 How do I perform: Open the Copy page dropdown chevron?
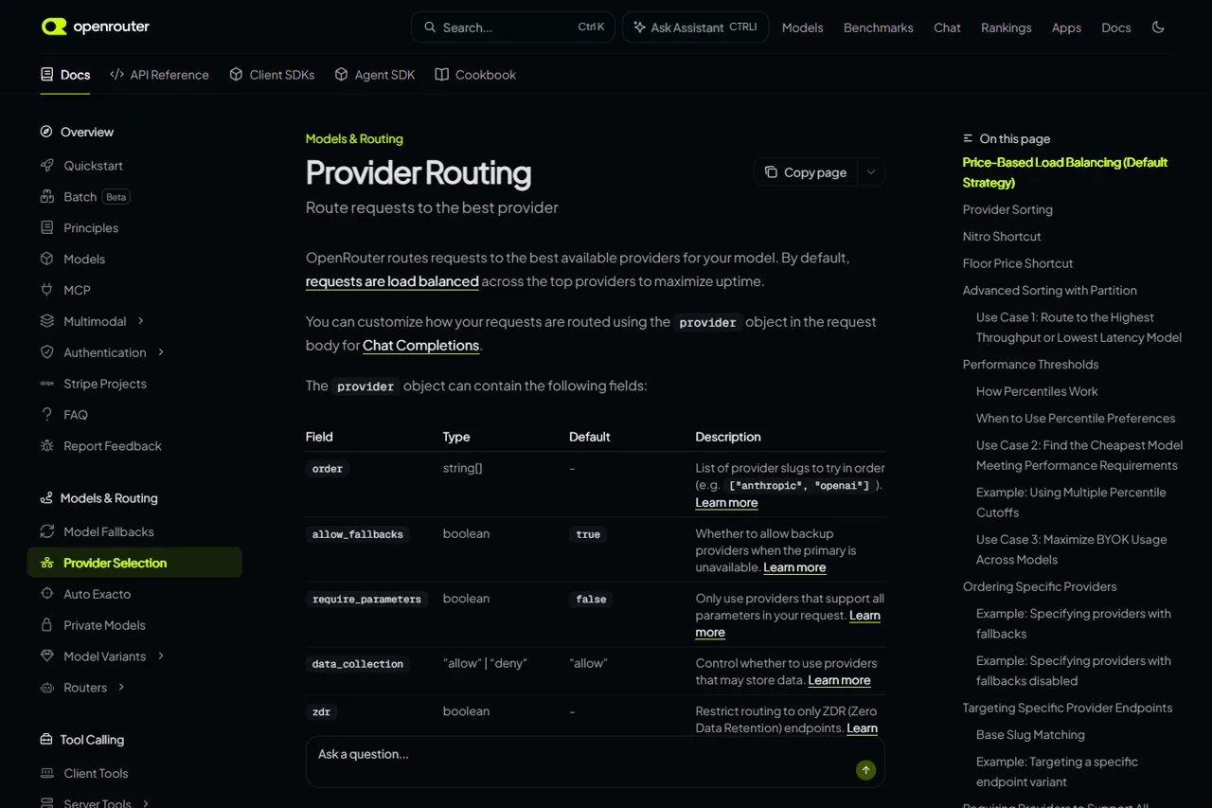[871, 172]
